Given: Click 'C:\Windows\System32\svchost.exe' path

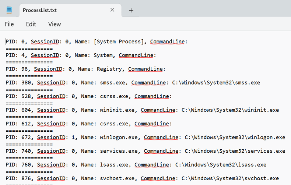Looking at the screenshot, I should [x=230, y=178].
